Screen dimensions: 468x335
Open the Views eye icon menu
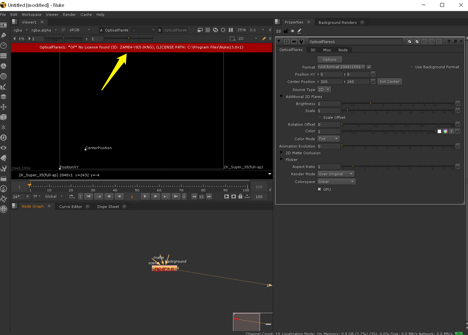pyautogui.click(x=4, y=148)
